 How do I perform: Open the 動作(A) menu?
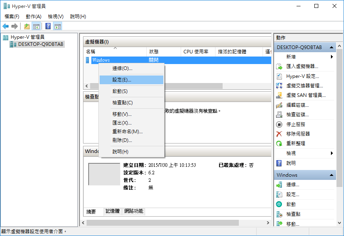tap(34, 17)
